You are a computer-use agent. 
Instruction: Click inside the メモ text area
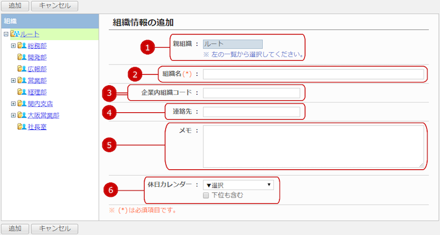[x=313, y=146]
